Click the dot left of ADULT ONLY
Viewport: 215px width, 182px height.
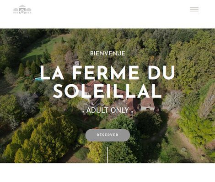pyautogui.click(x=83, y=112)
